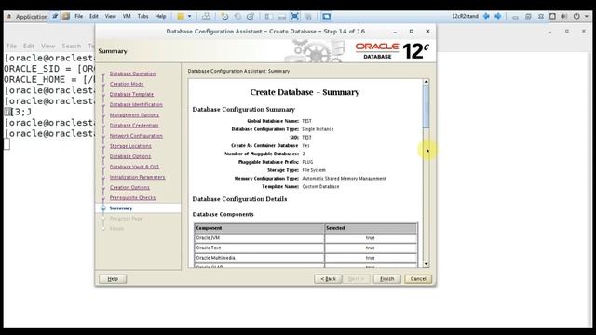
Task: Click the volume speaker icon in top panel
Action: [564, 17]
